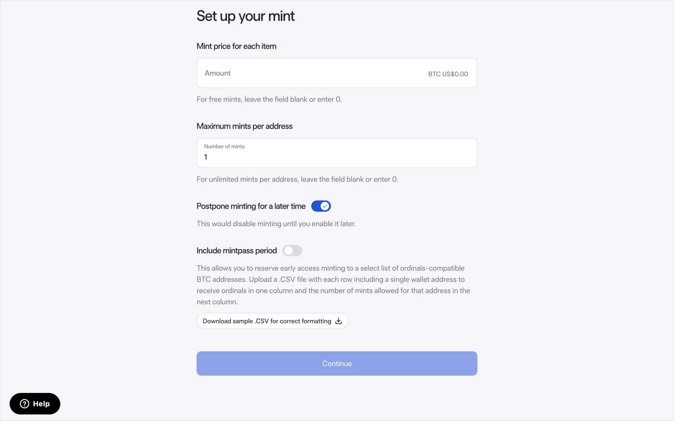Click the Include mintpass period label text
674x421 pixels.
pos(236,250)
